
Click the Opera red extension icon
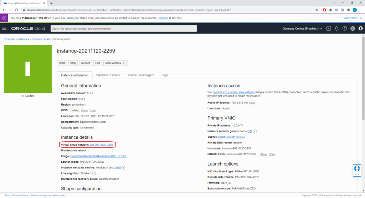click(x=324, y=10)
